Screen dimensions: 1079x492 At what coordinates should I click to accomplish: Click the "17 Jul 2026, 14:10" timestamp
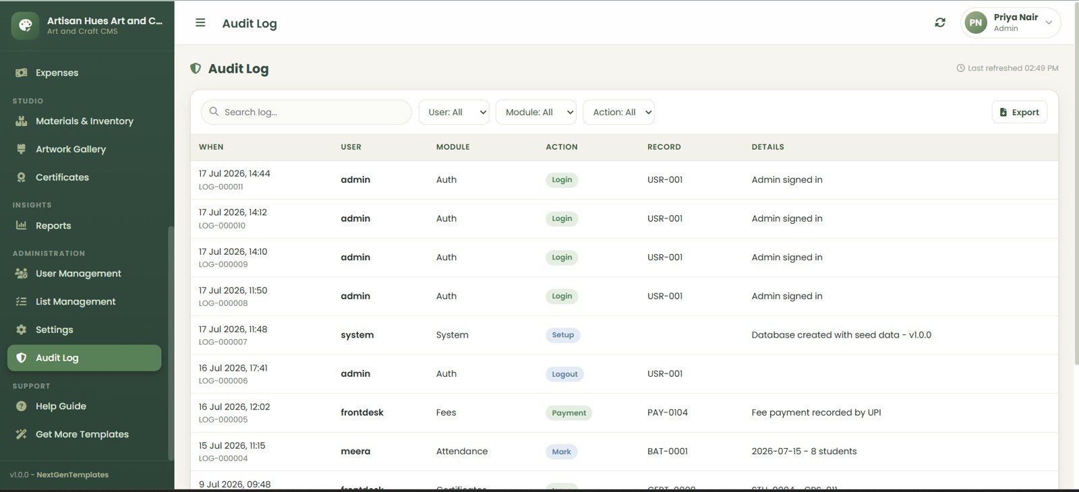coord(233,251)
